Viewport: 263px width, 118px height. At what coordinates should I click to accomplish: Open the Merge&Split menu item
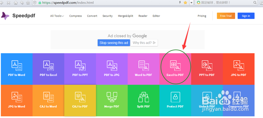click(125, 16)
